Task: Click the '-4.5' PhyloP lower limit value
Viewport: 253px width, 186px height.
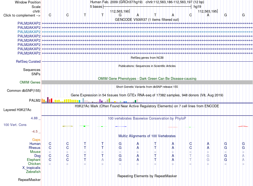Action: pyautogui.click(x=35, y=132)
